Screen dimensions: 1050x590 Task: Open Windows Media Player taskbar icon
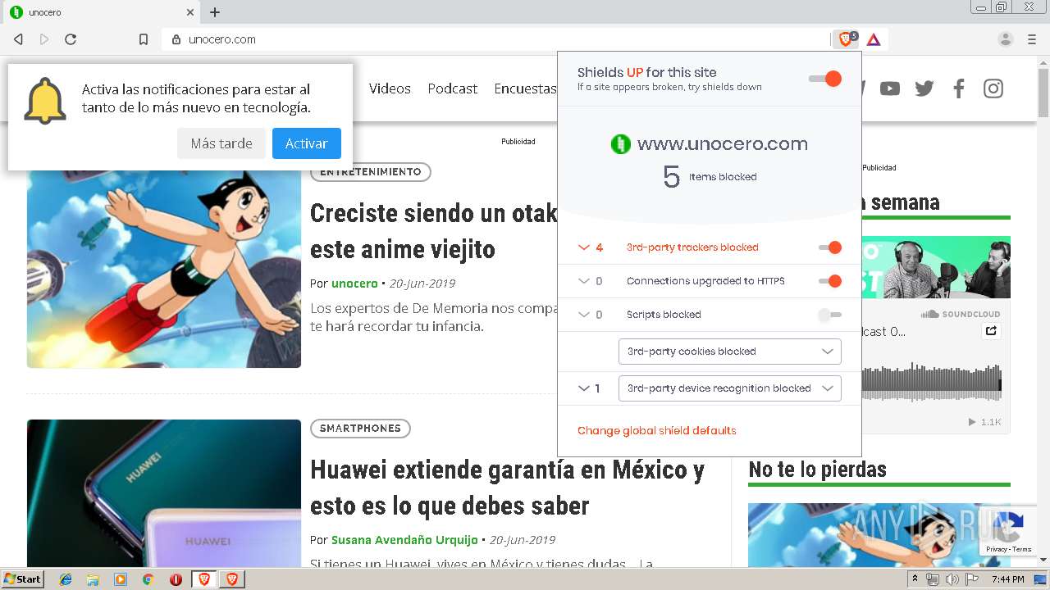click(x=121, y=579)
